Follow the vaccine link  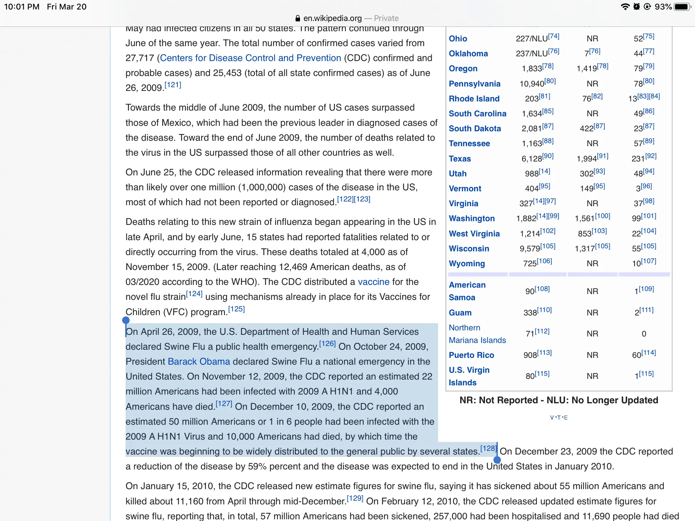[x=373, y=282]
